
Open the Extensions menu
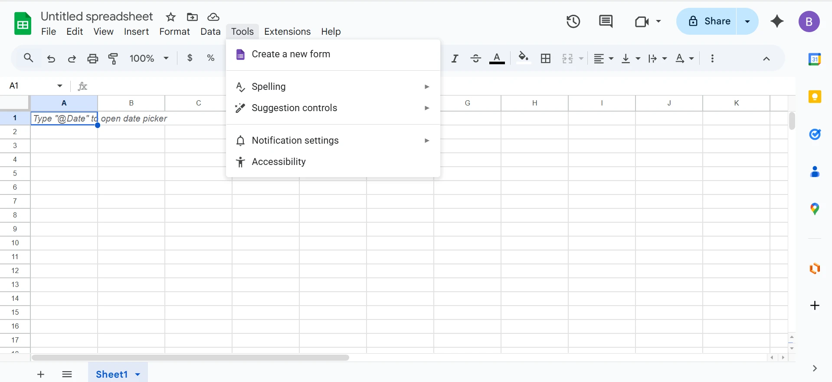pyautogui.click(x=287, y=32)
